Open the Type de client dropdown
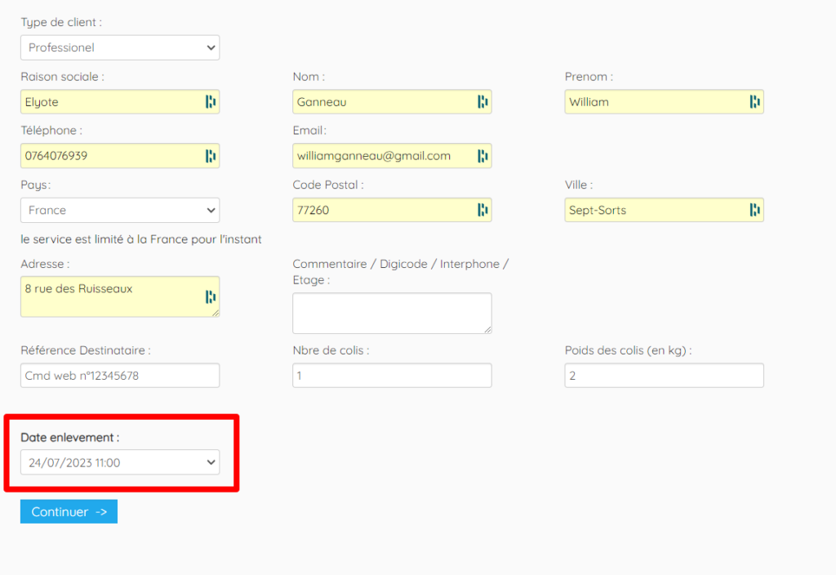The height and width of the screenshot is (575, 836). 120,48
